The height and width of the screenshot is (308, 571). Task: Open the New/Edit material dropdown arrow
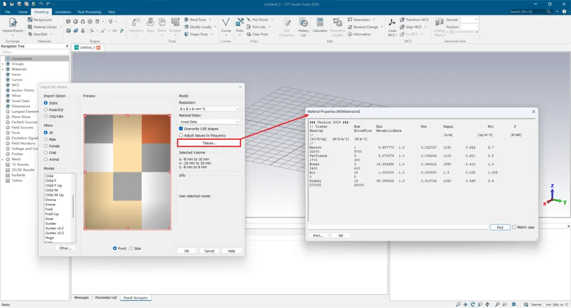(x=51, y=34)
